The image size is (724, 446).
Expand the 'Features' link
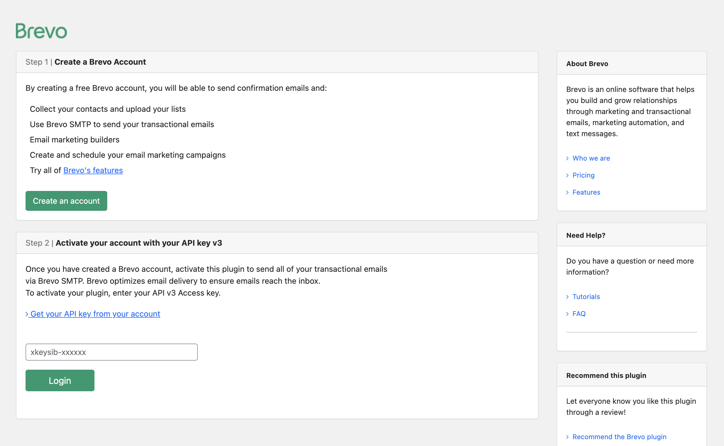click(x=586, y=192)
